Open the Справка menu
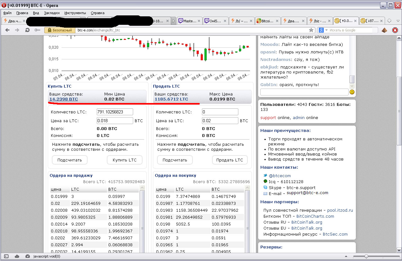The width and height of the screenshot is (402, 261). click(x=98, y=13)
